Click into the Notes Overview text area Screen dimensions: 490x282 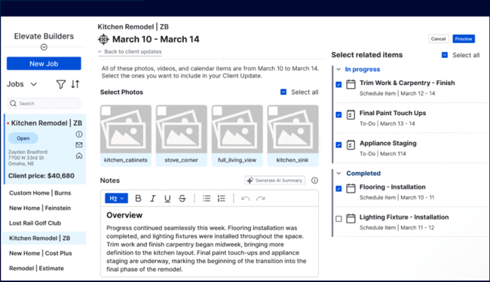point(210,241)
